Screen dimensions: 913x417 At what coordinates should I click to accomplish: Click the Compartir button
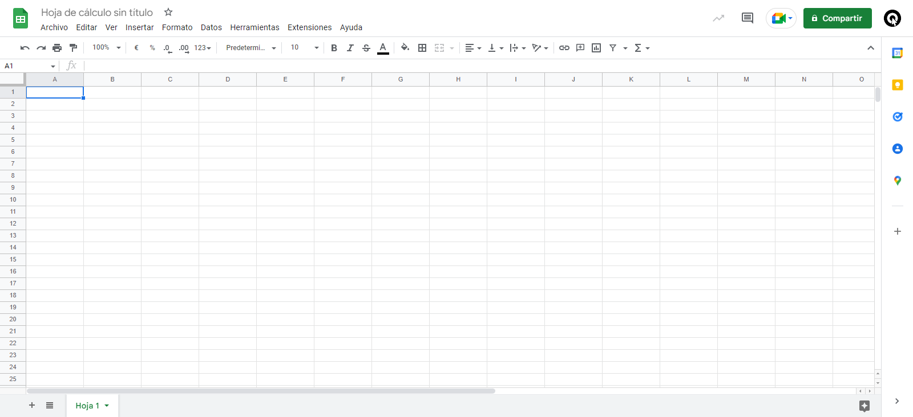tap(837, 18)
